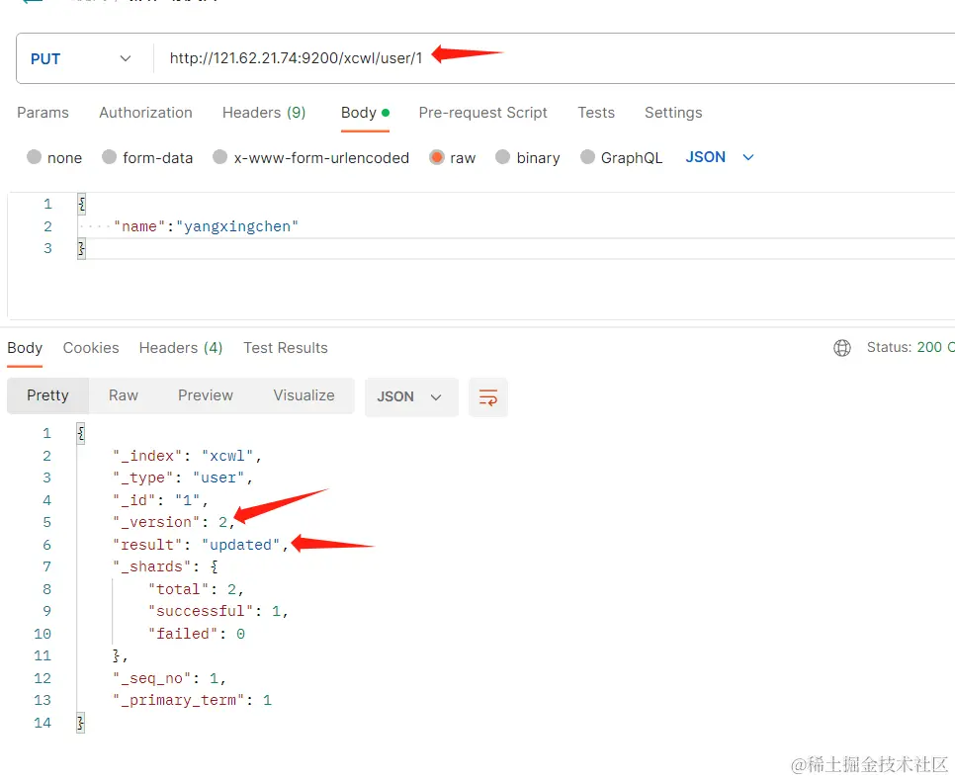
Task: Click the Status: 200 indicator
Action: click(x=911, y=347)
